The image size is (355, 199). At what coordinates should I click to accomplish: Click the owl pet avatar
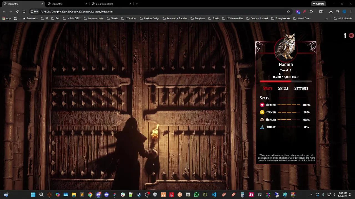point(286,48)
